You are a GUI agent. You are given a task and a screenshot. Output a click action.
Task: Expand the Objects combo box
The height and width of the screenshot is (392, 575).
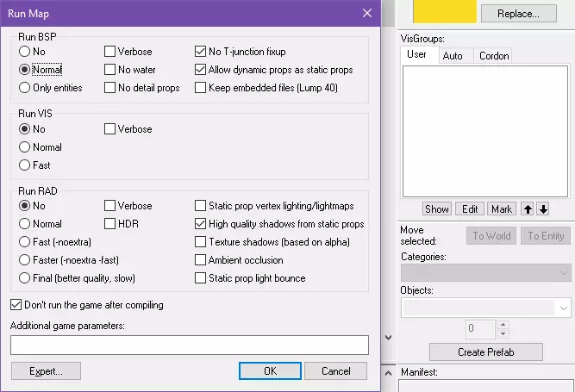pyautogui.click(x=564, y=308)
